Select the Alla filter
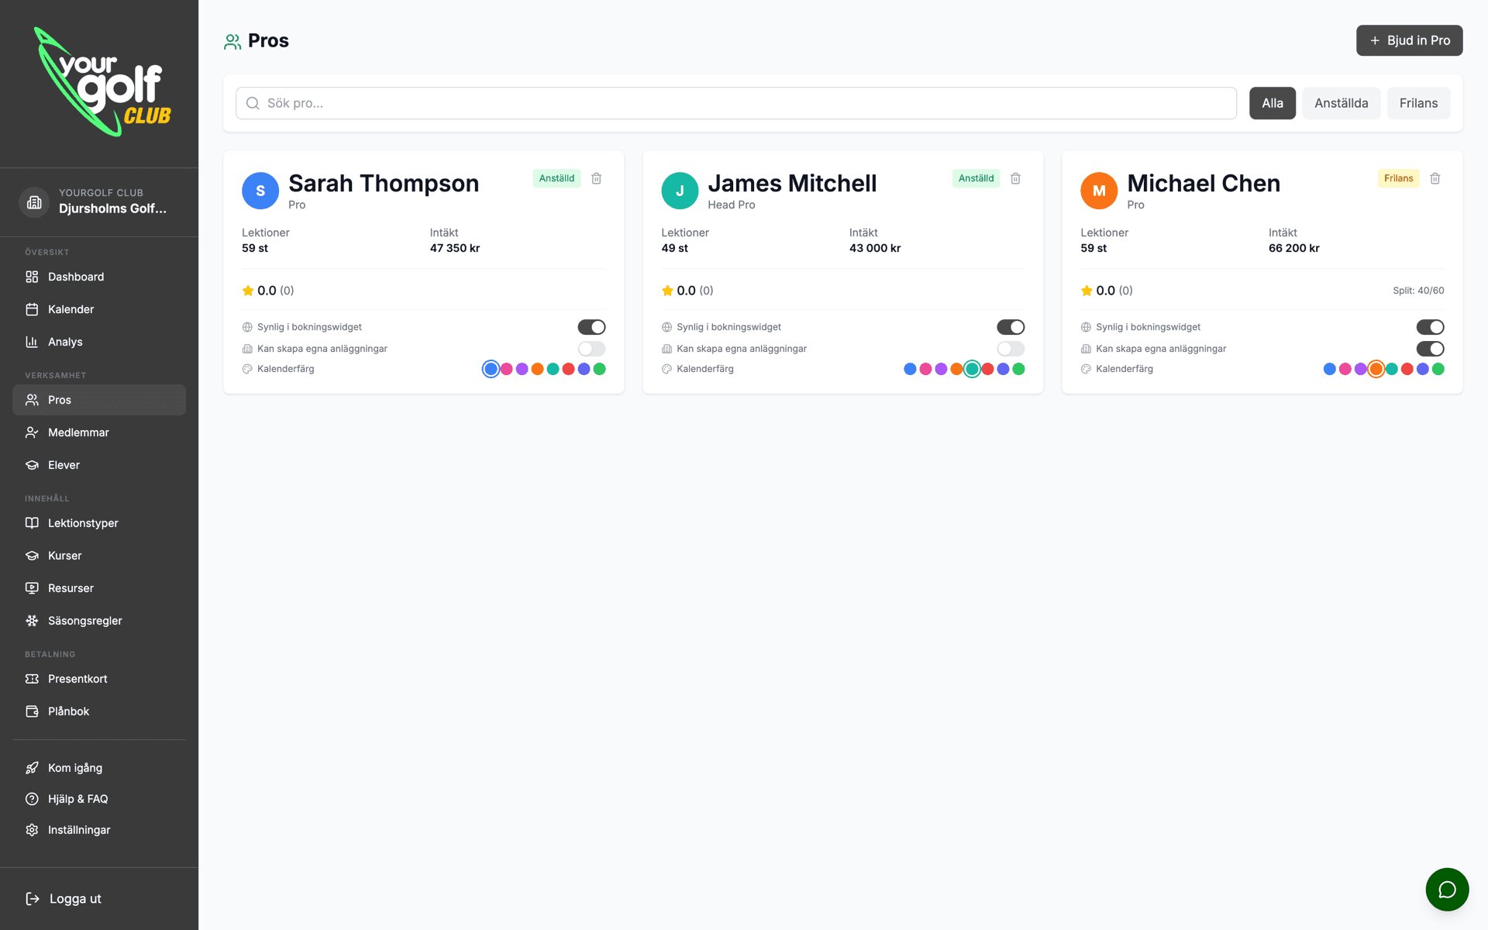This screenshot has width=1488, height=930. click(x=1272, y=103)
